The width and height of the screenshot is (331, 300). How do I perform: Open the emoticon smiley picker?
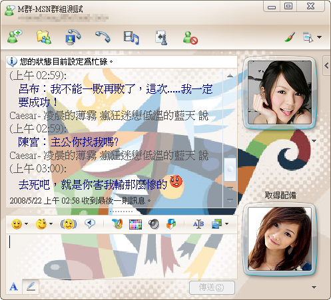pos(17,224)
